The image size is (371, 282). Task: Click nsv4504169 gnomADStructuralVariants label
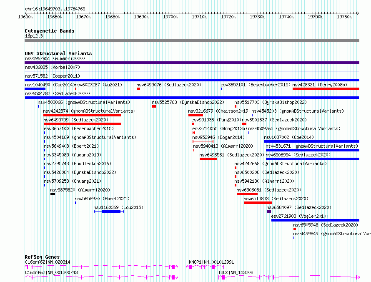coord(90,137)
